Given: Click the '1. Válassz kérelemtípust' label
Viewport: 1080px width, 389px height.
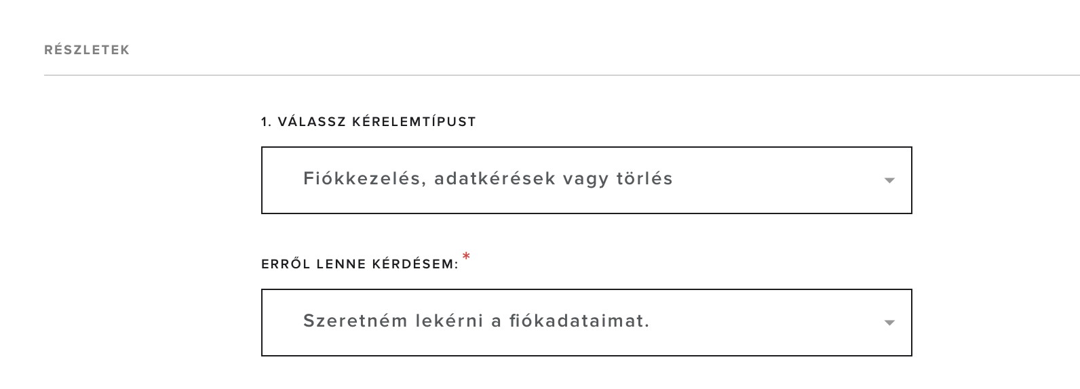Looking at the screenshot, I should pyautogui.click(x=368, y=122).
